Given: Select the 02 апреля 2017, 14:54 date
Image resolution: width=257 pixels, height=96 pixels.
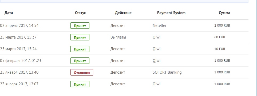Looking at the screenshot, I should [x=19, y=26].
